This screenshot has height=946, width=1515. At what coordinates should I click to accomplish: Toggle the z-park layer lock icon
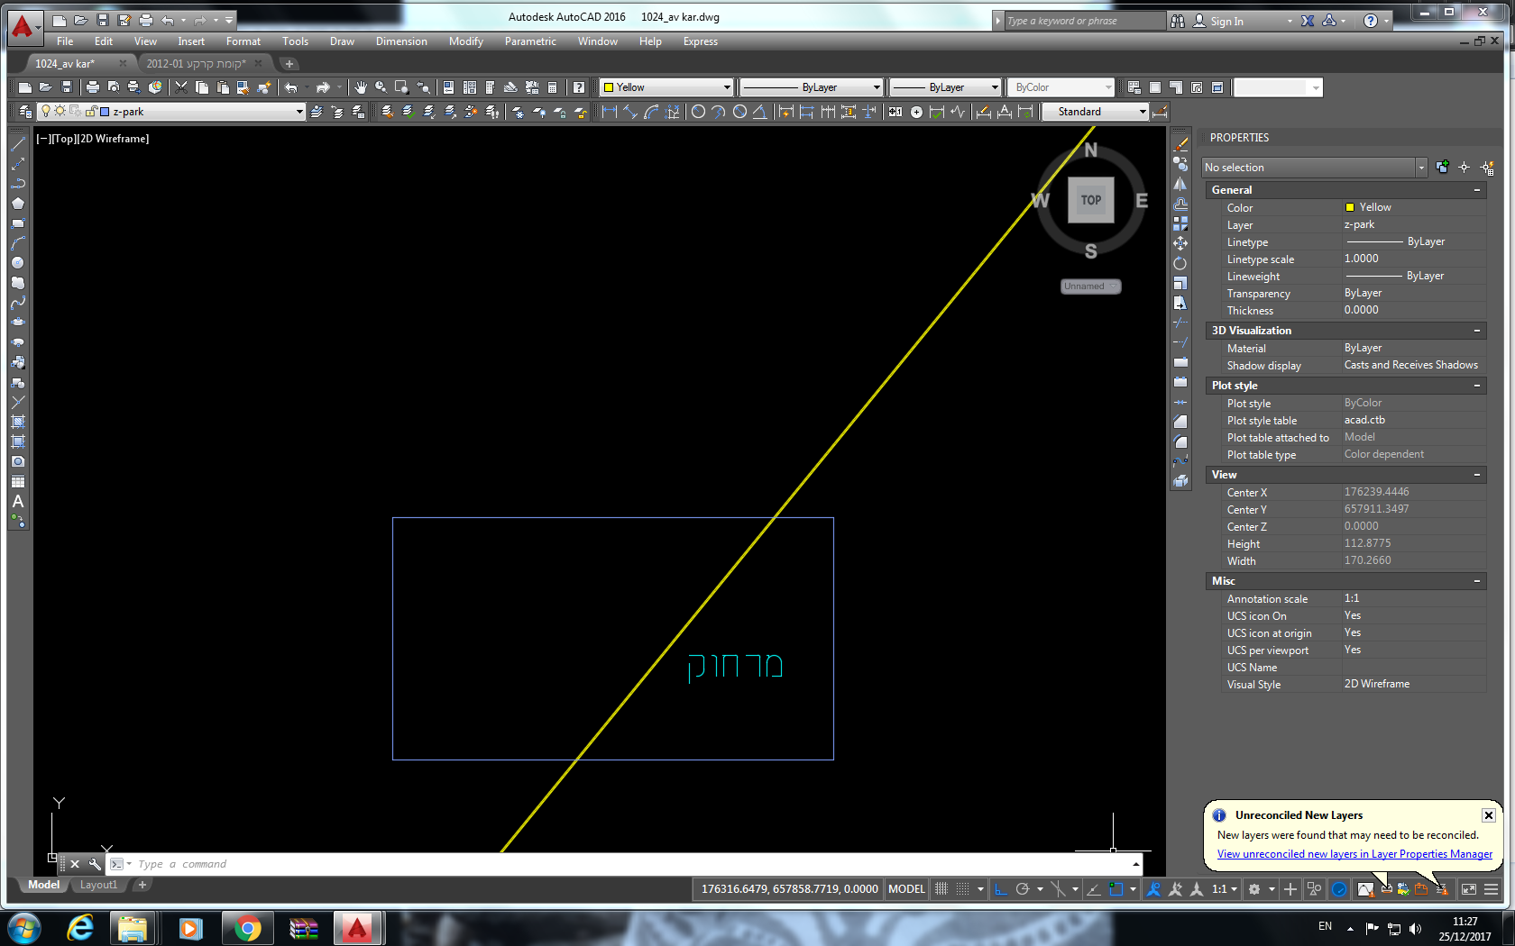coord(90,112)
